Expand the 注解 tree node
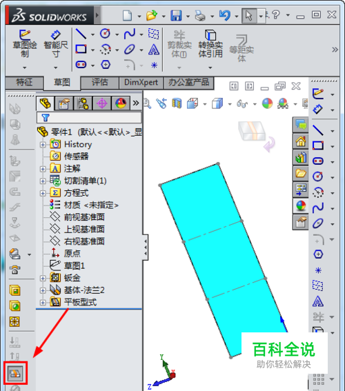 (43, 169)
